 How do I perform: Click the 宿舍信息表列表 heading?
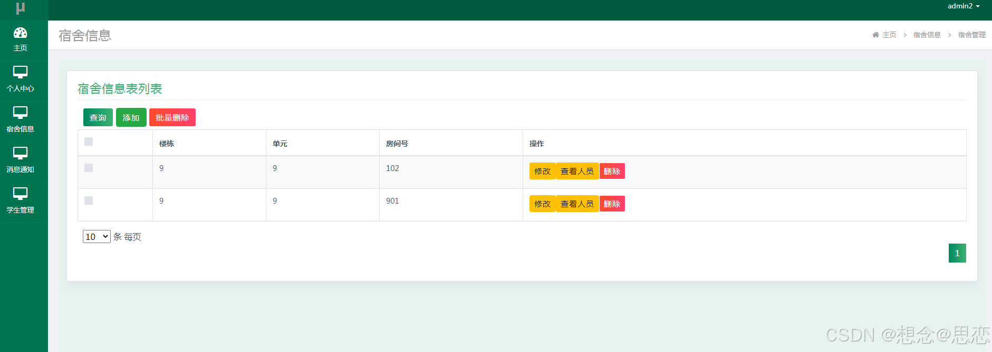click(120, 89)
